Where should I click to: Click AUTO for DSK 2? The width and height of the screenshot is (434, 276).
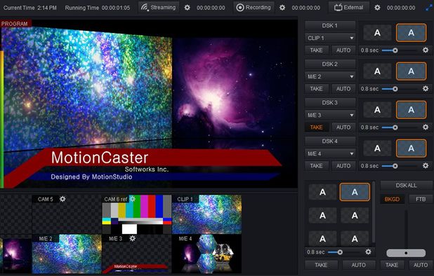point(343,88)
